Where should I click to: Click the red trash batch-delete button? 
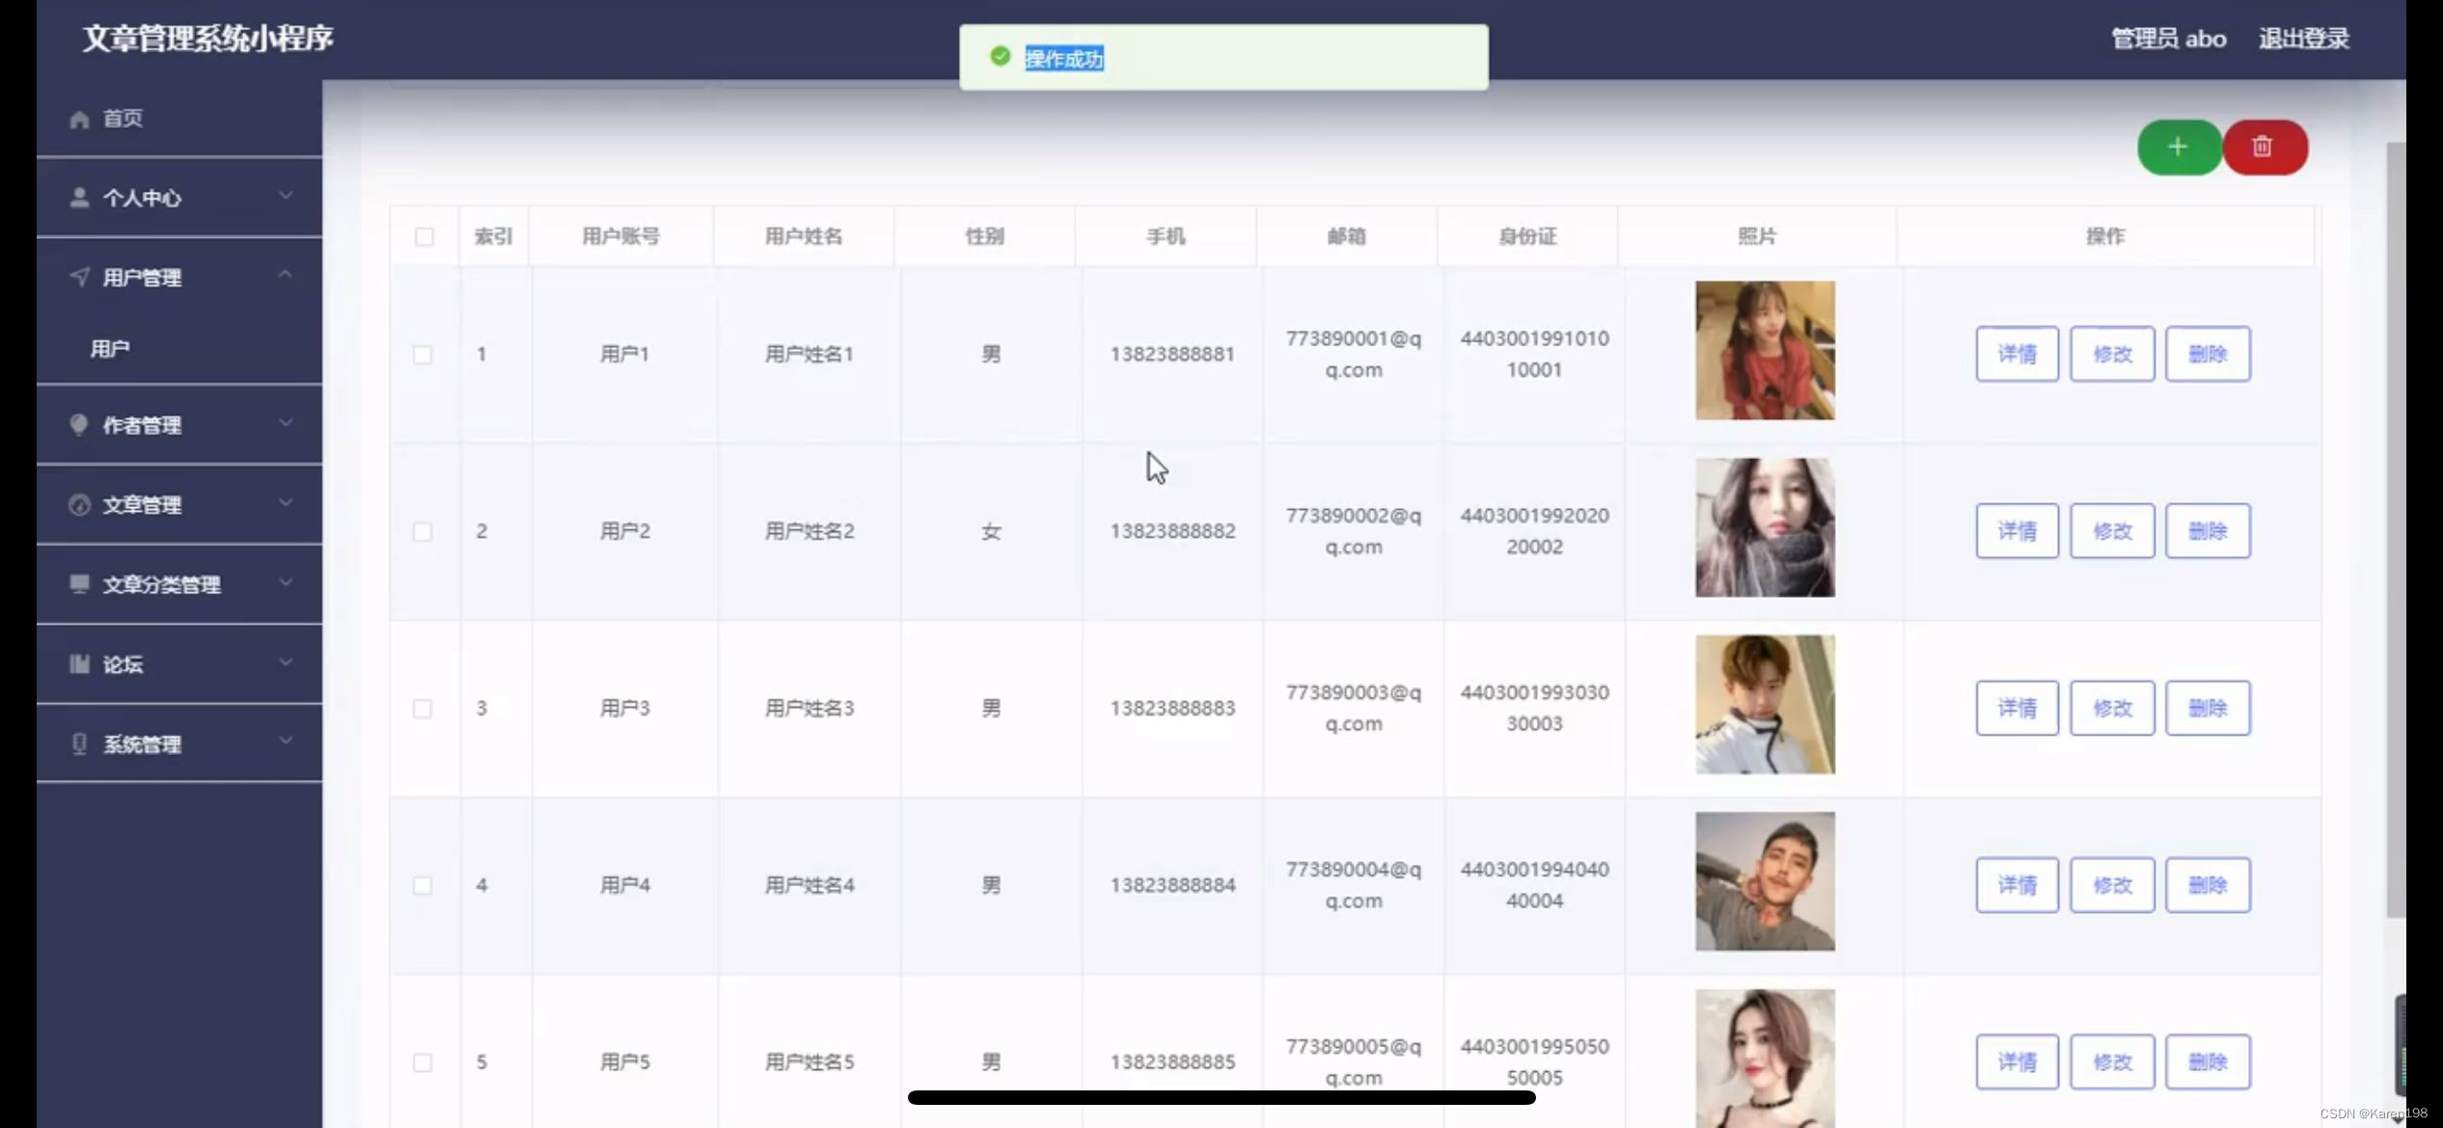[2264, 147]
